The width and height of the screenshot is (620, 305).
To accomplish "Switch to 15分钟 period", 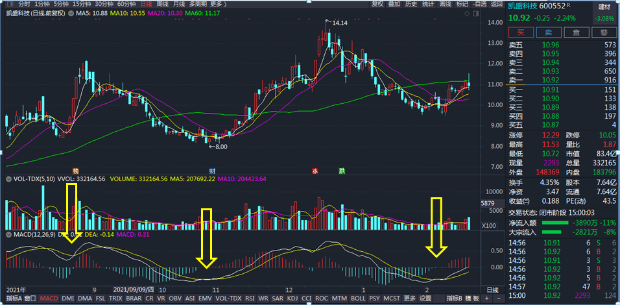I will click(x=82, y=5).
